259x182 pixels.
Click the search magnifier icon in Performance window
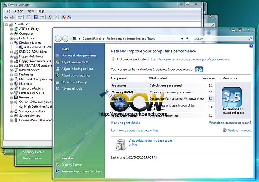pyautogui.click(x=250, y=39)
